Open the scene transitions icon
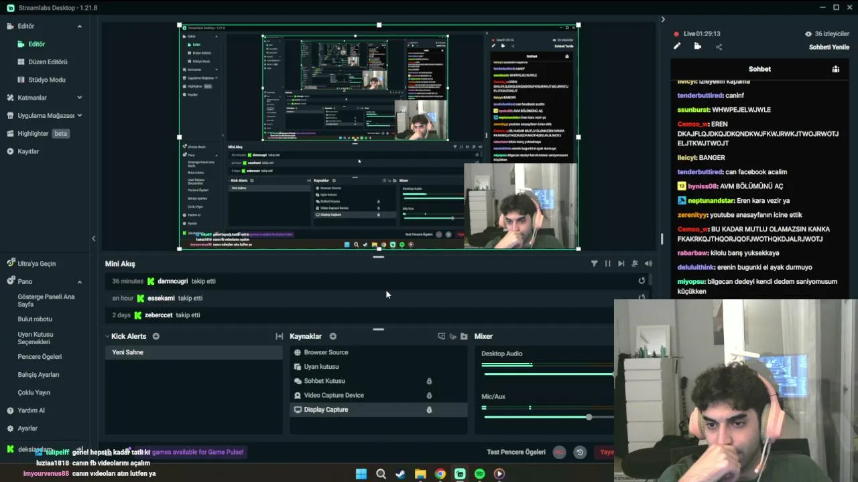 279,336
